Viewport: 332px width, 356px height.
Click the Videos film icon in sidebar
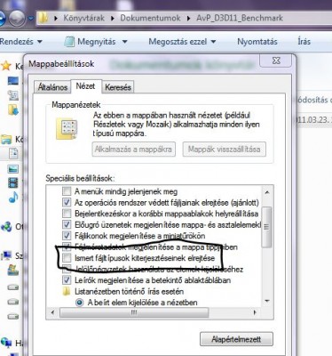13,183
